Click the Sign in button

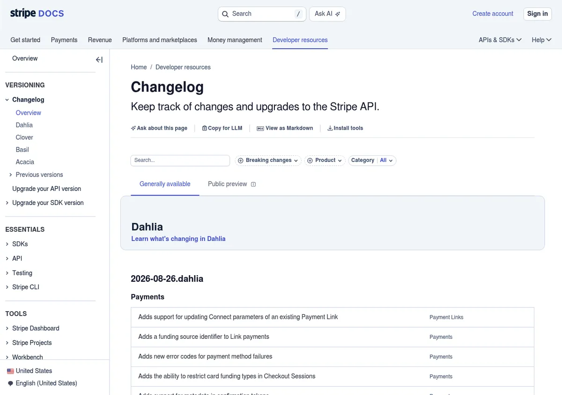pos(538,14)
